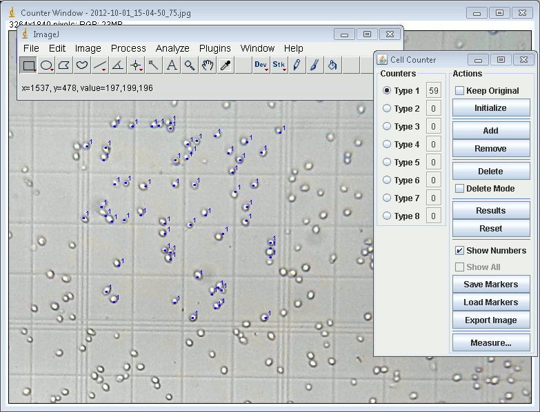This screenshot has width=540, height=412.
Task: Uncheck Show Numbers option
Action: pos(460,250)
